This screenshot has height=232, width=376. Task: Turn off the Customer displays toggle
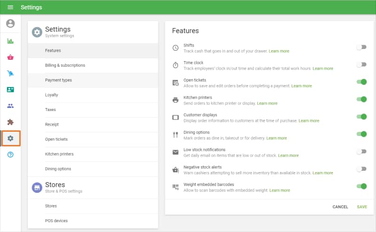(361, 117)
